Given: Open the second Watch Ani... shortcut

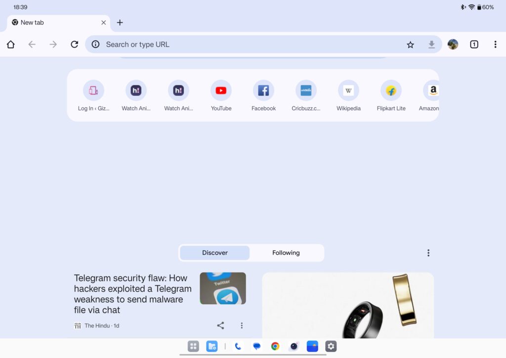Looking at the screenshot, I should pos(178,95).
